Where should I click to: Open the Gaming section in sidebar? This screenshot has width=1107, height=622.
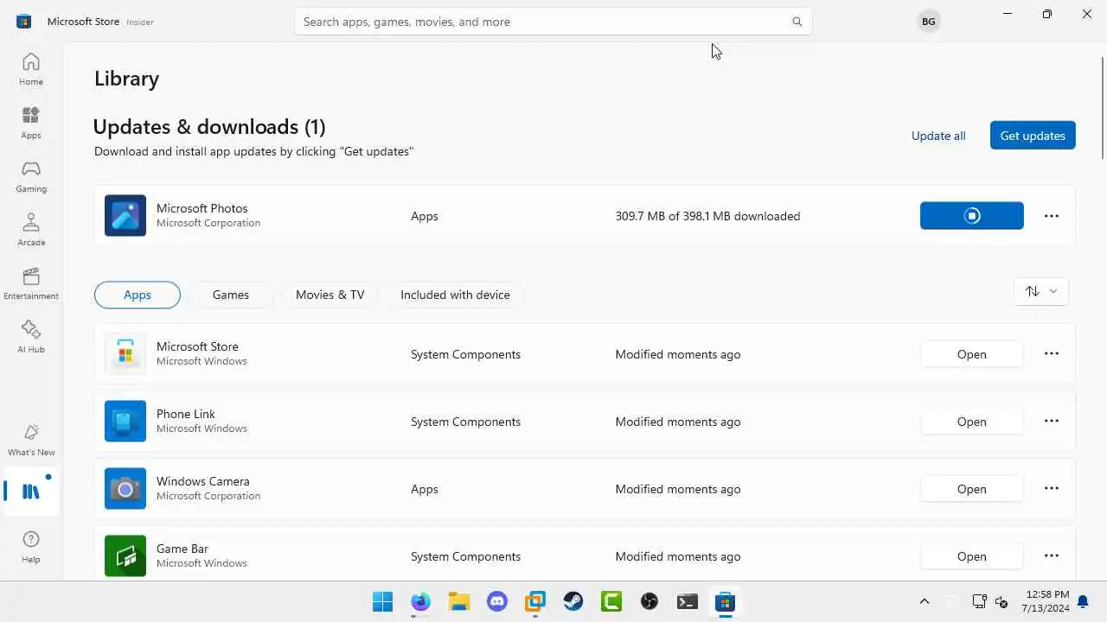pyautogui.click(x=31, y=176)
